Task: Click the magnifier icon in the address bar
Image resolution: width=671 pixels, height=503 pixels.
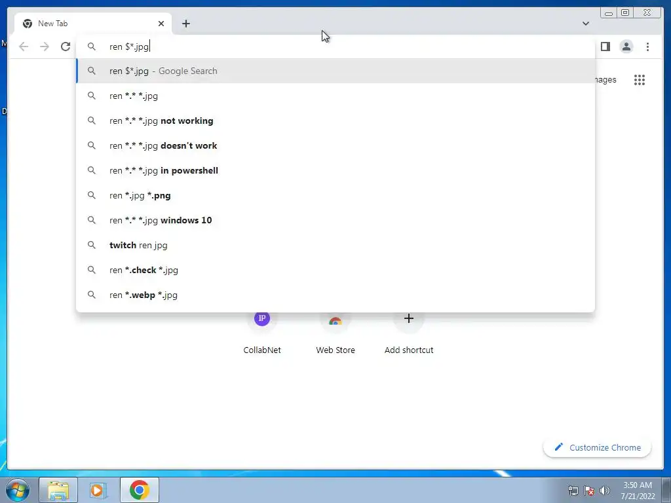Action: 92,47
